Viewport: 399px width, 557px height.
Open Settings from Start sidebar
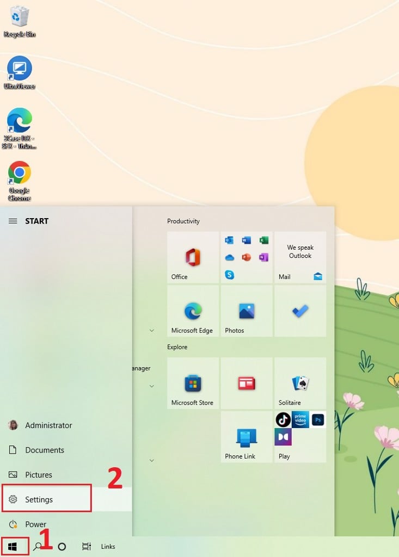point(66,499)
